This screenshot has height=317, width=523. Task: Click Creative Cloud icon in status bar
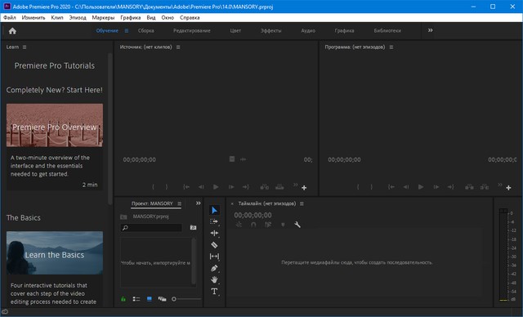tap(5, 312)
